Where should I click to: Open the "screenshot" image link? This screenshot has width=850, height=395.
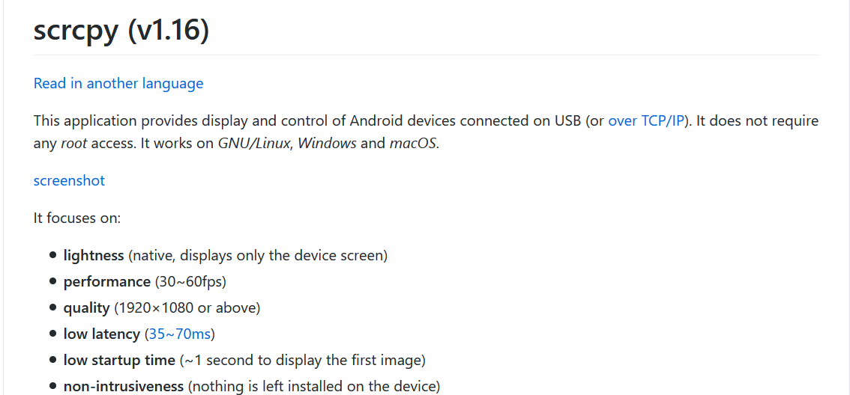(69, 180)
